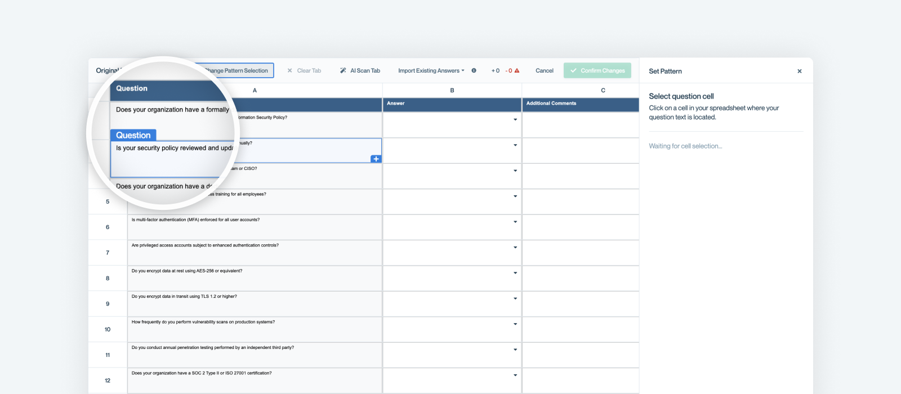Select the vulnerability scans question cell
This screenshot has height=394, width=901.
click(x=255, y=330)
